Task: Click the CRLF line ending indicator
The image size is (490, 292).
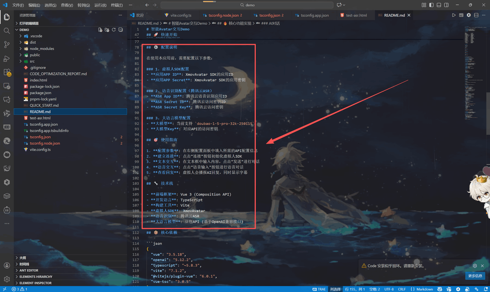Action: coord(402,289)
